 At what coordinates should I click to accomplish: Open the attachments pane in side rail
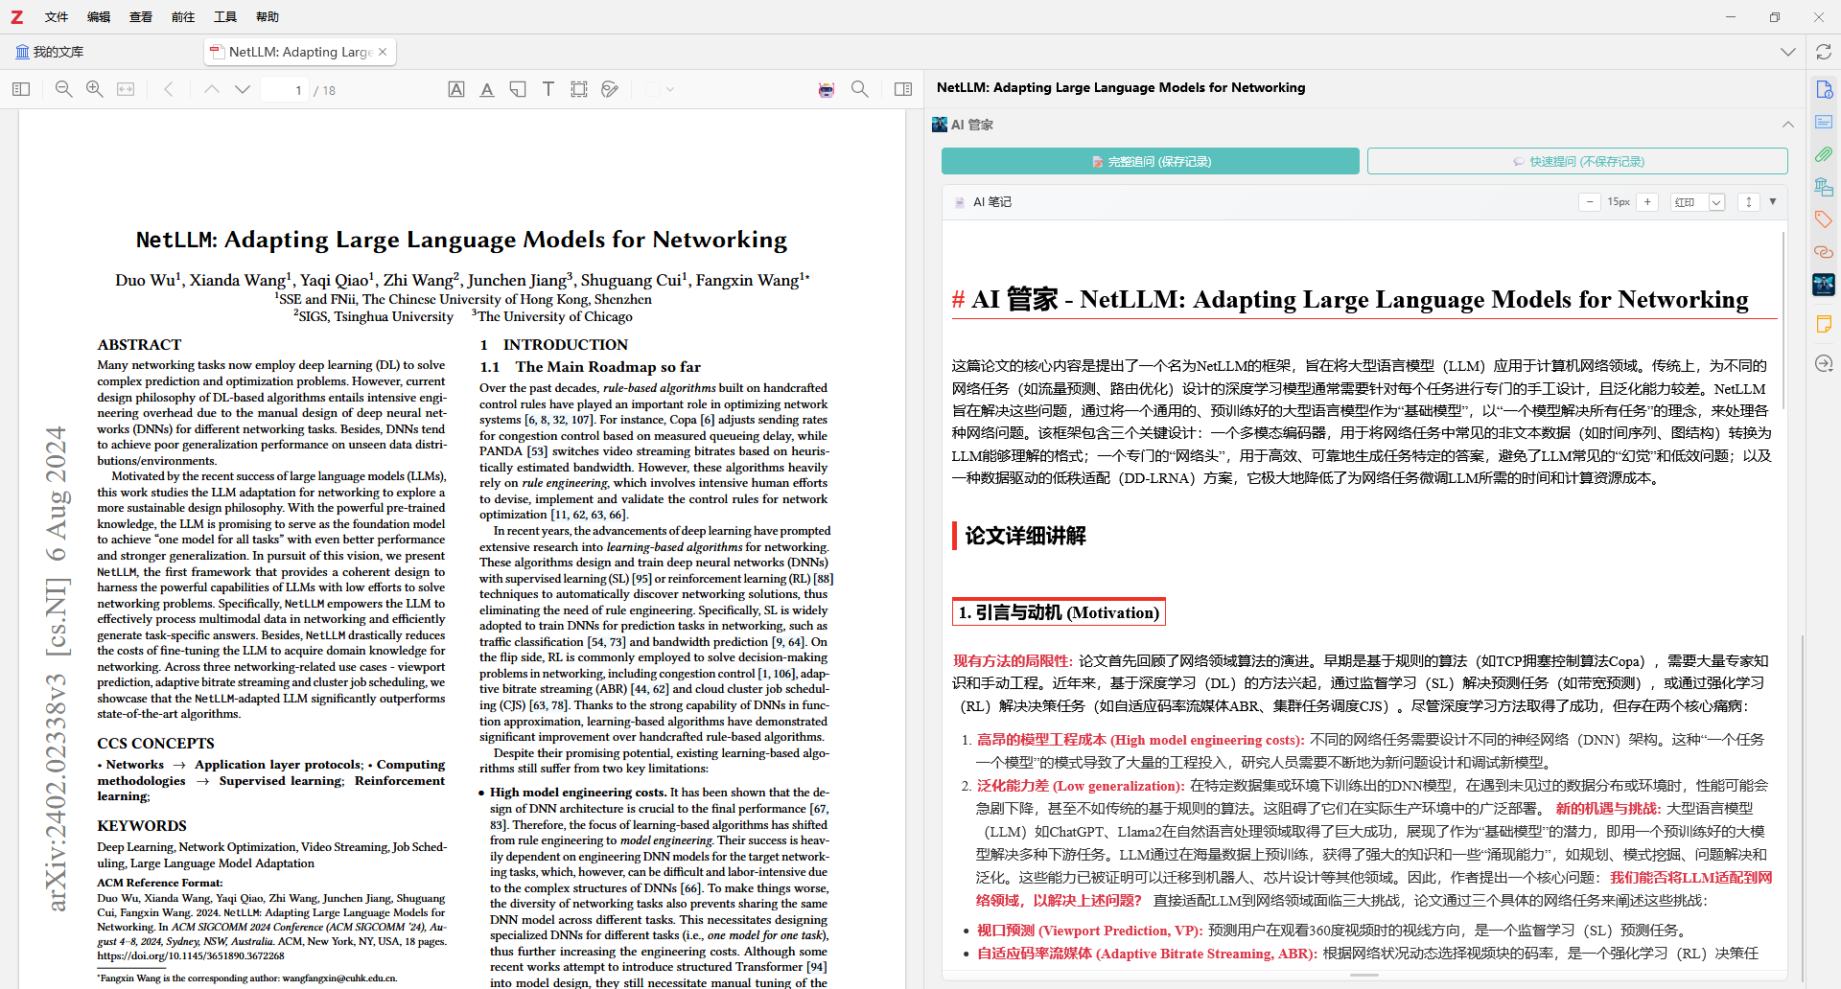pos(1823,154)
